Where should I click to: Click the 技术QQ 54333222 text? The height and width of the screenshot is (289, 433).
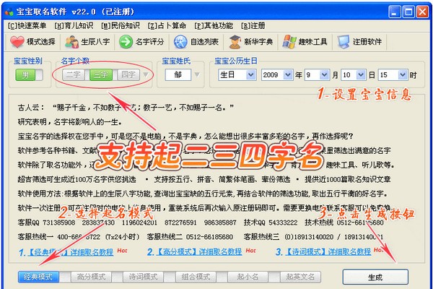pos(271,223)
